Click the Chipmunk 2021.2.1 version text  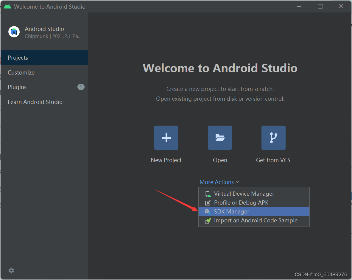53,36
